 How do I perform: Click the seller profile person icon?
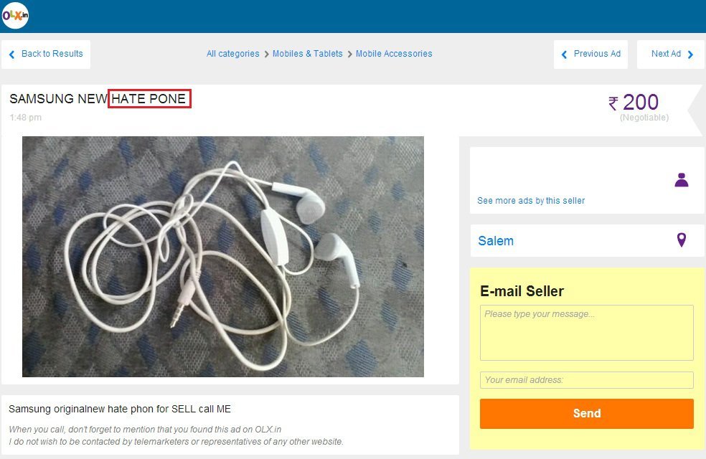(x=681, y=180)
